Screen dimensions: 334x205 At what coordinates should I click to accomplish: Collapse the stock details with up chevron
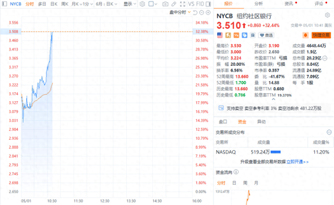[273, 99]
